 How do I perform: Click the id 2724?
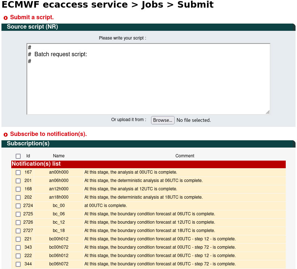pos(28,206)
